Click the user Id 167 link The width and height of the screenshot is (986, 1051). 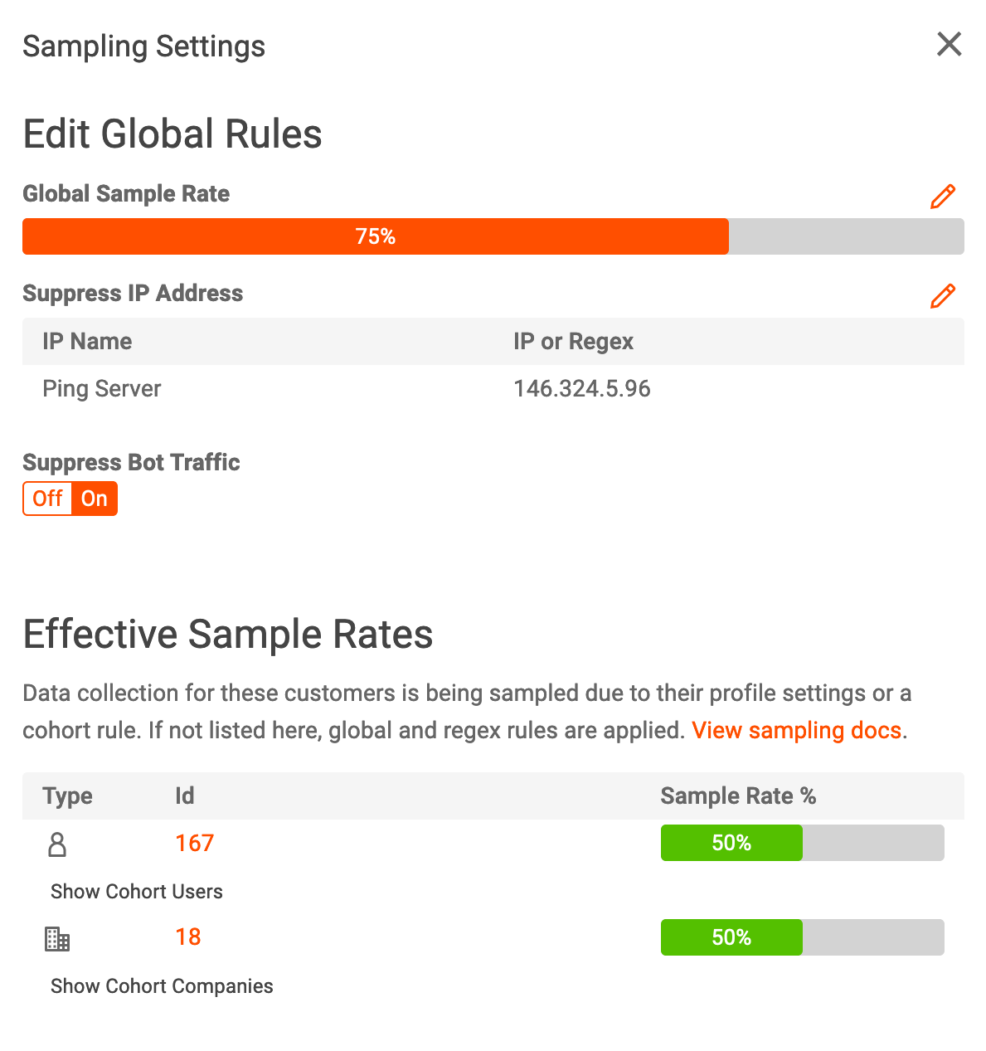click(x=194, y=842)
